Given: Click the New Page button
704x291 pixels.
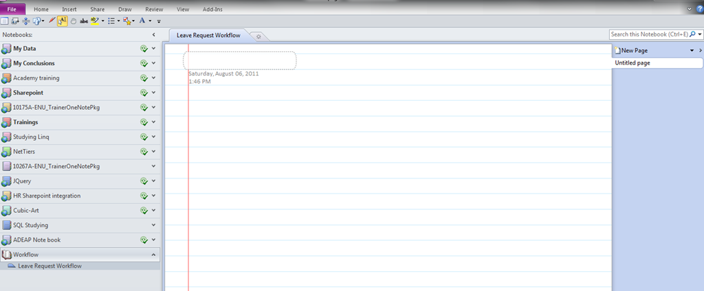Looking at the screenshot, I should point(632,51).
